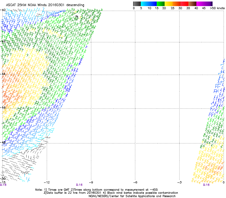
Task: Click the -3 longitude axis label
Action: click(179, 182)
